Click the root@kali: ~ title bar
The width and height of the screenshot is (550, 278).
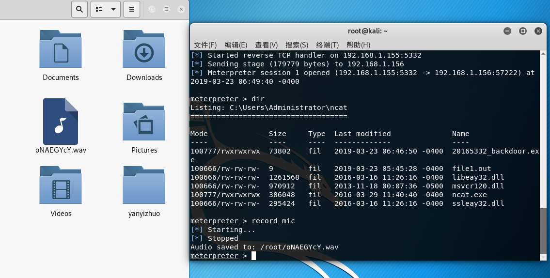coord(368,31)
